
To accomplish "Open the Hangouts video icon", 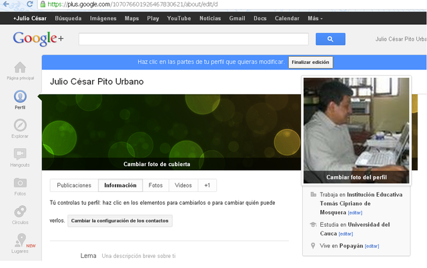I will tap(20, 154).
